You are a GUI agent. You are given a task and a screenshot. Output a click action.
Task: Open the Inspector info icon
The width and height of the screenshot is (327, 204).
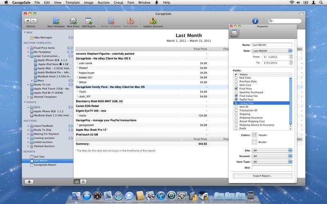255,21
